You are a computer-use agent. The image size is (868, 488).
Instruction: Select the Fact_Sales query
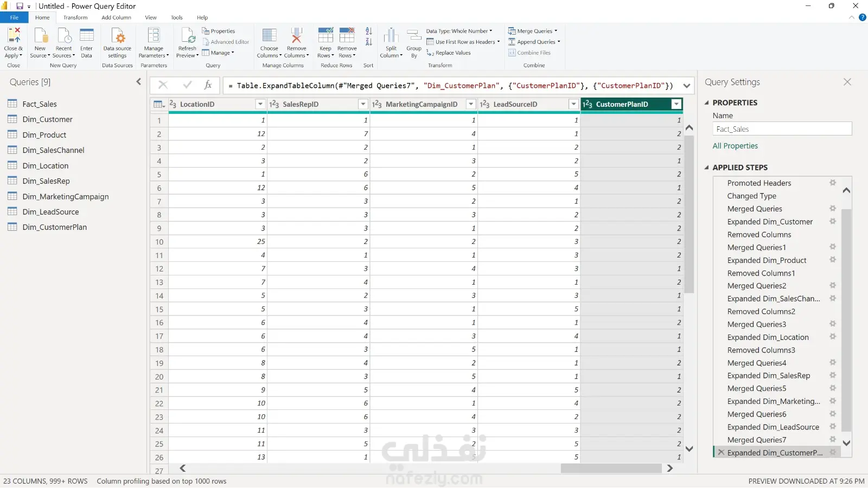(x=40, y=104)
